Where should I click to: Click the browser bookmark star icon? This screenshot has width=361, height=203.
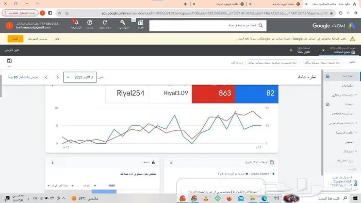59,13
